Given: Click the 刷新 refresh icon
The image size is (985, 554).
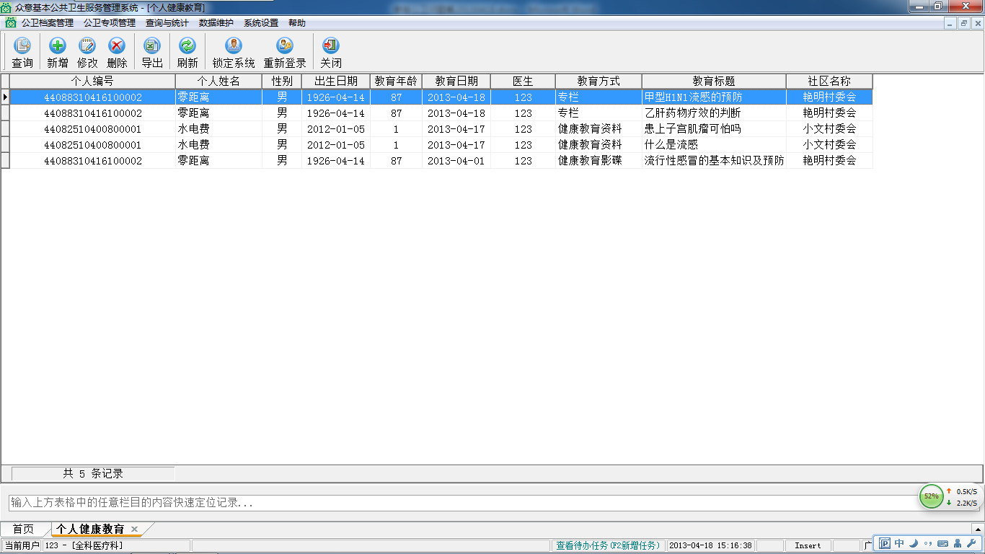Looking at the screenshot, I should click(187, 46).
